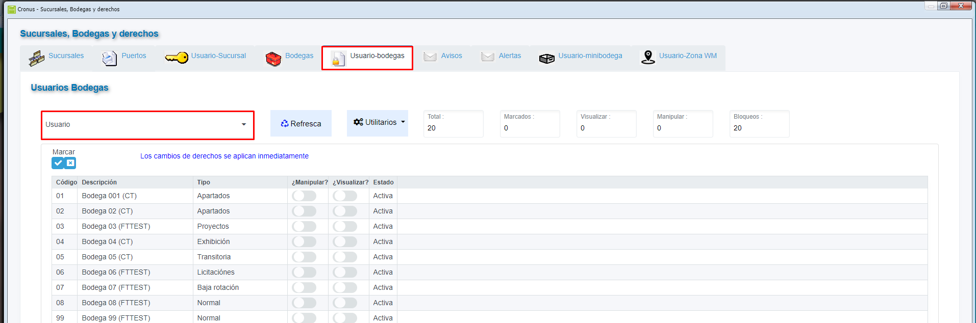Expand the Utilitarios menu
This screenshot has width=976, height=323.
click(378, 123)
